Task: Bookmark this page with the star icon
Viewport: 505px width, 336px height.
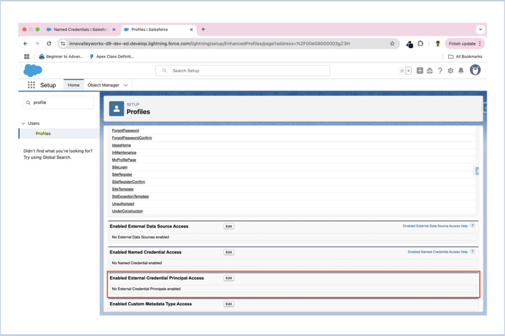Action: pos(392,43)
